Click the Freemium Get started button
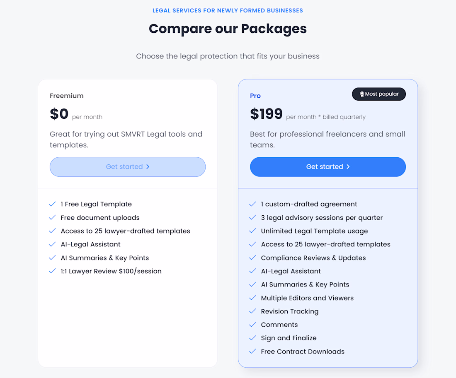Image resolution: width=456 pixels, height=378 pixels. point(128,167)
